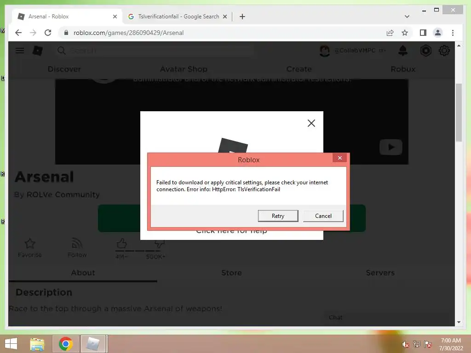Click the Roblox logo home icon
Viewport: 471px width, 353px height.
coord(38,51)
